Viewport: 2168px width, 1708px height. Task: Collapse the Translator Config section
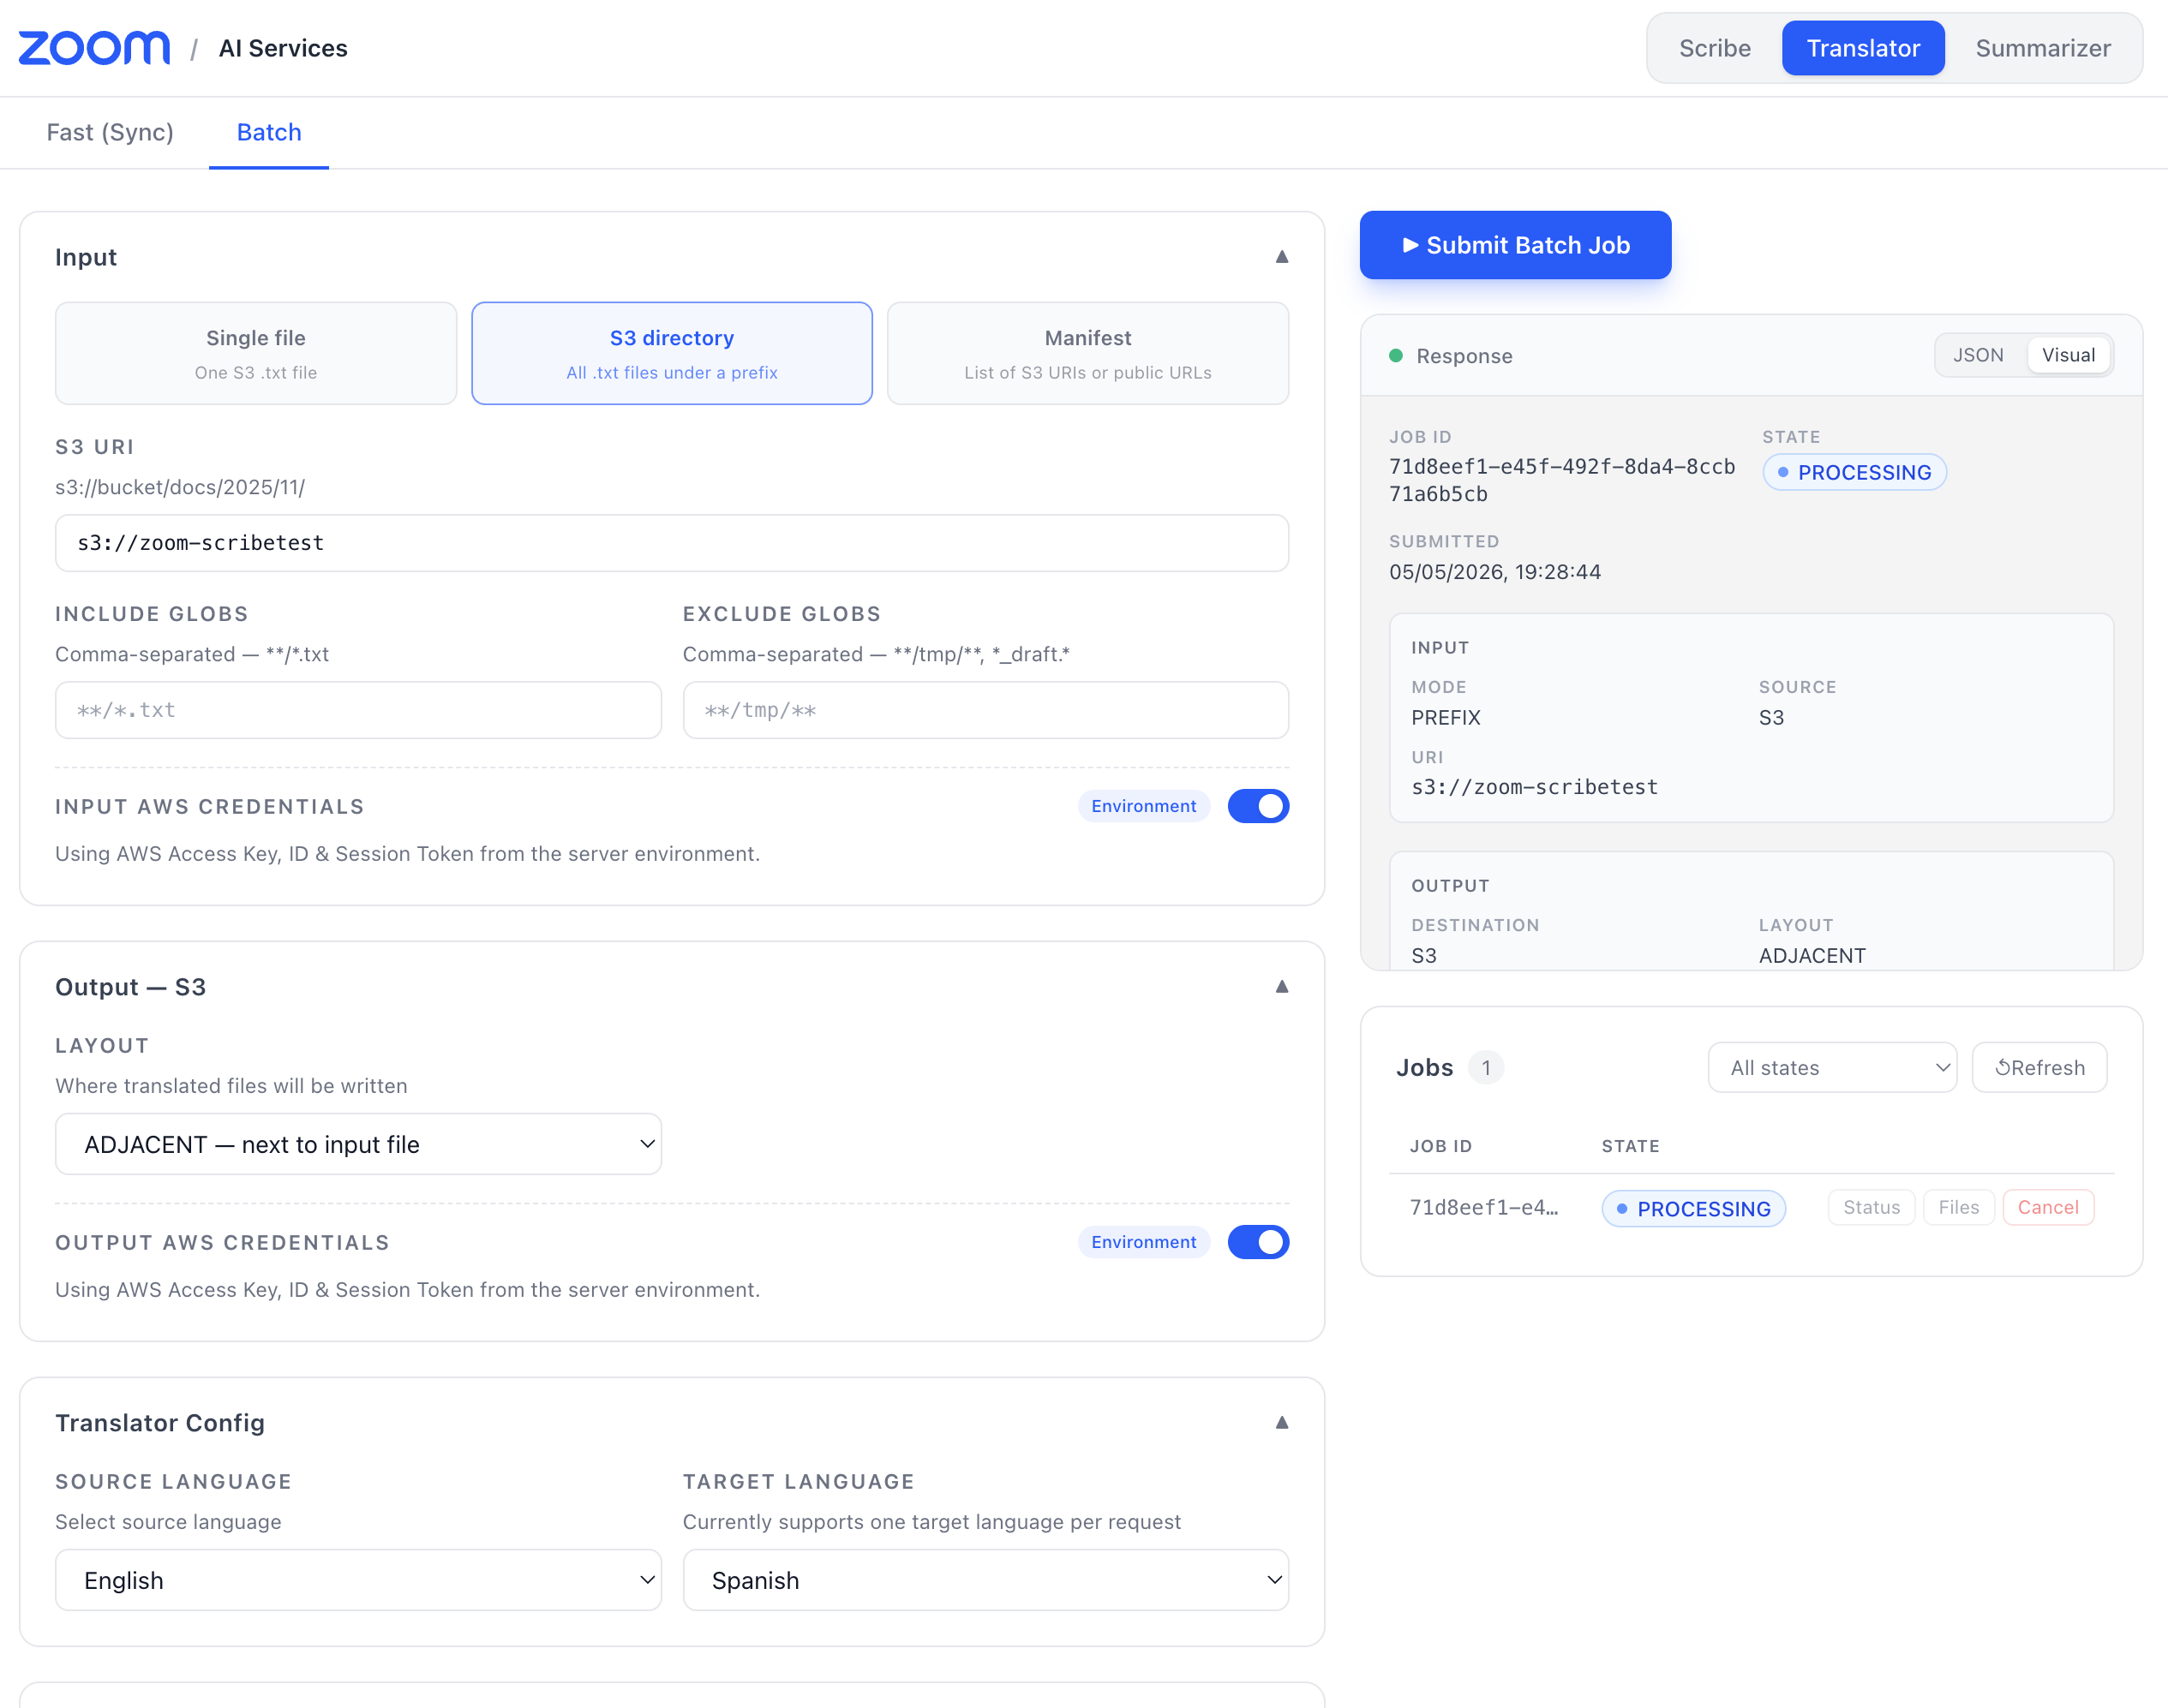[1282, 1422]
